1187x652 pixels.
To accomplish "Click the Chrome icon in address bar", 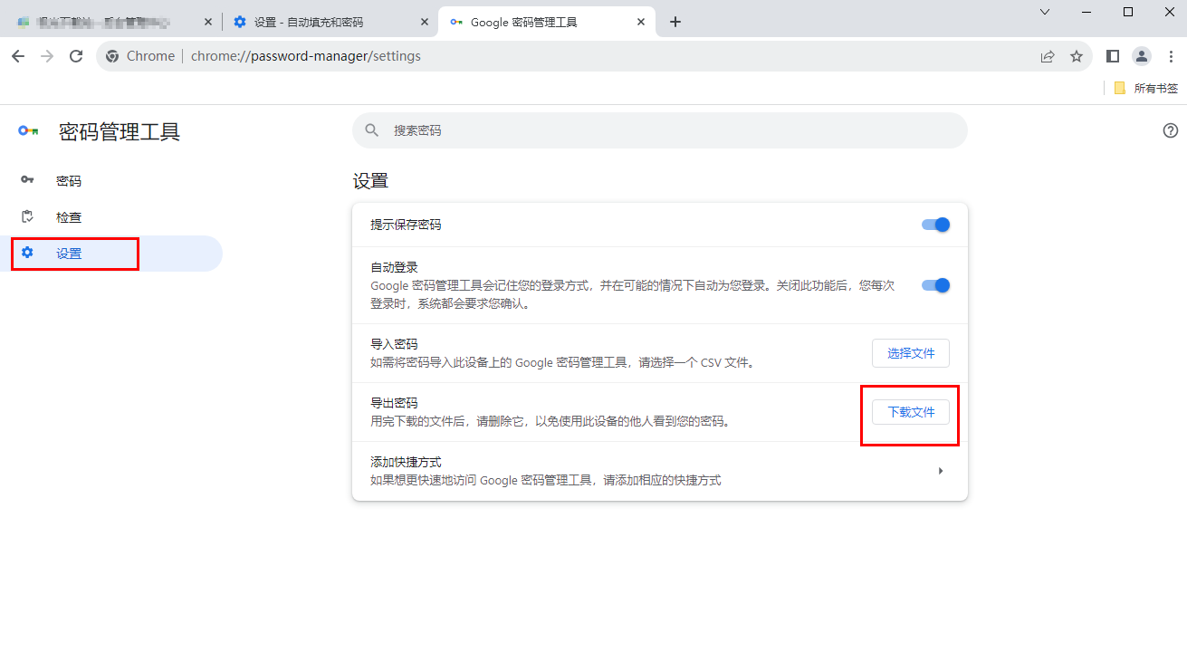I will [x=113, y=56].
